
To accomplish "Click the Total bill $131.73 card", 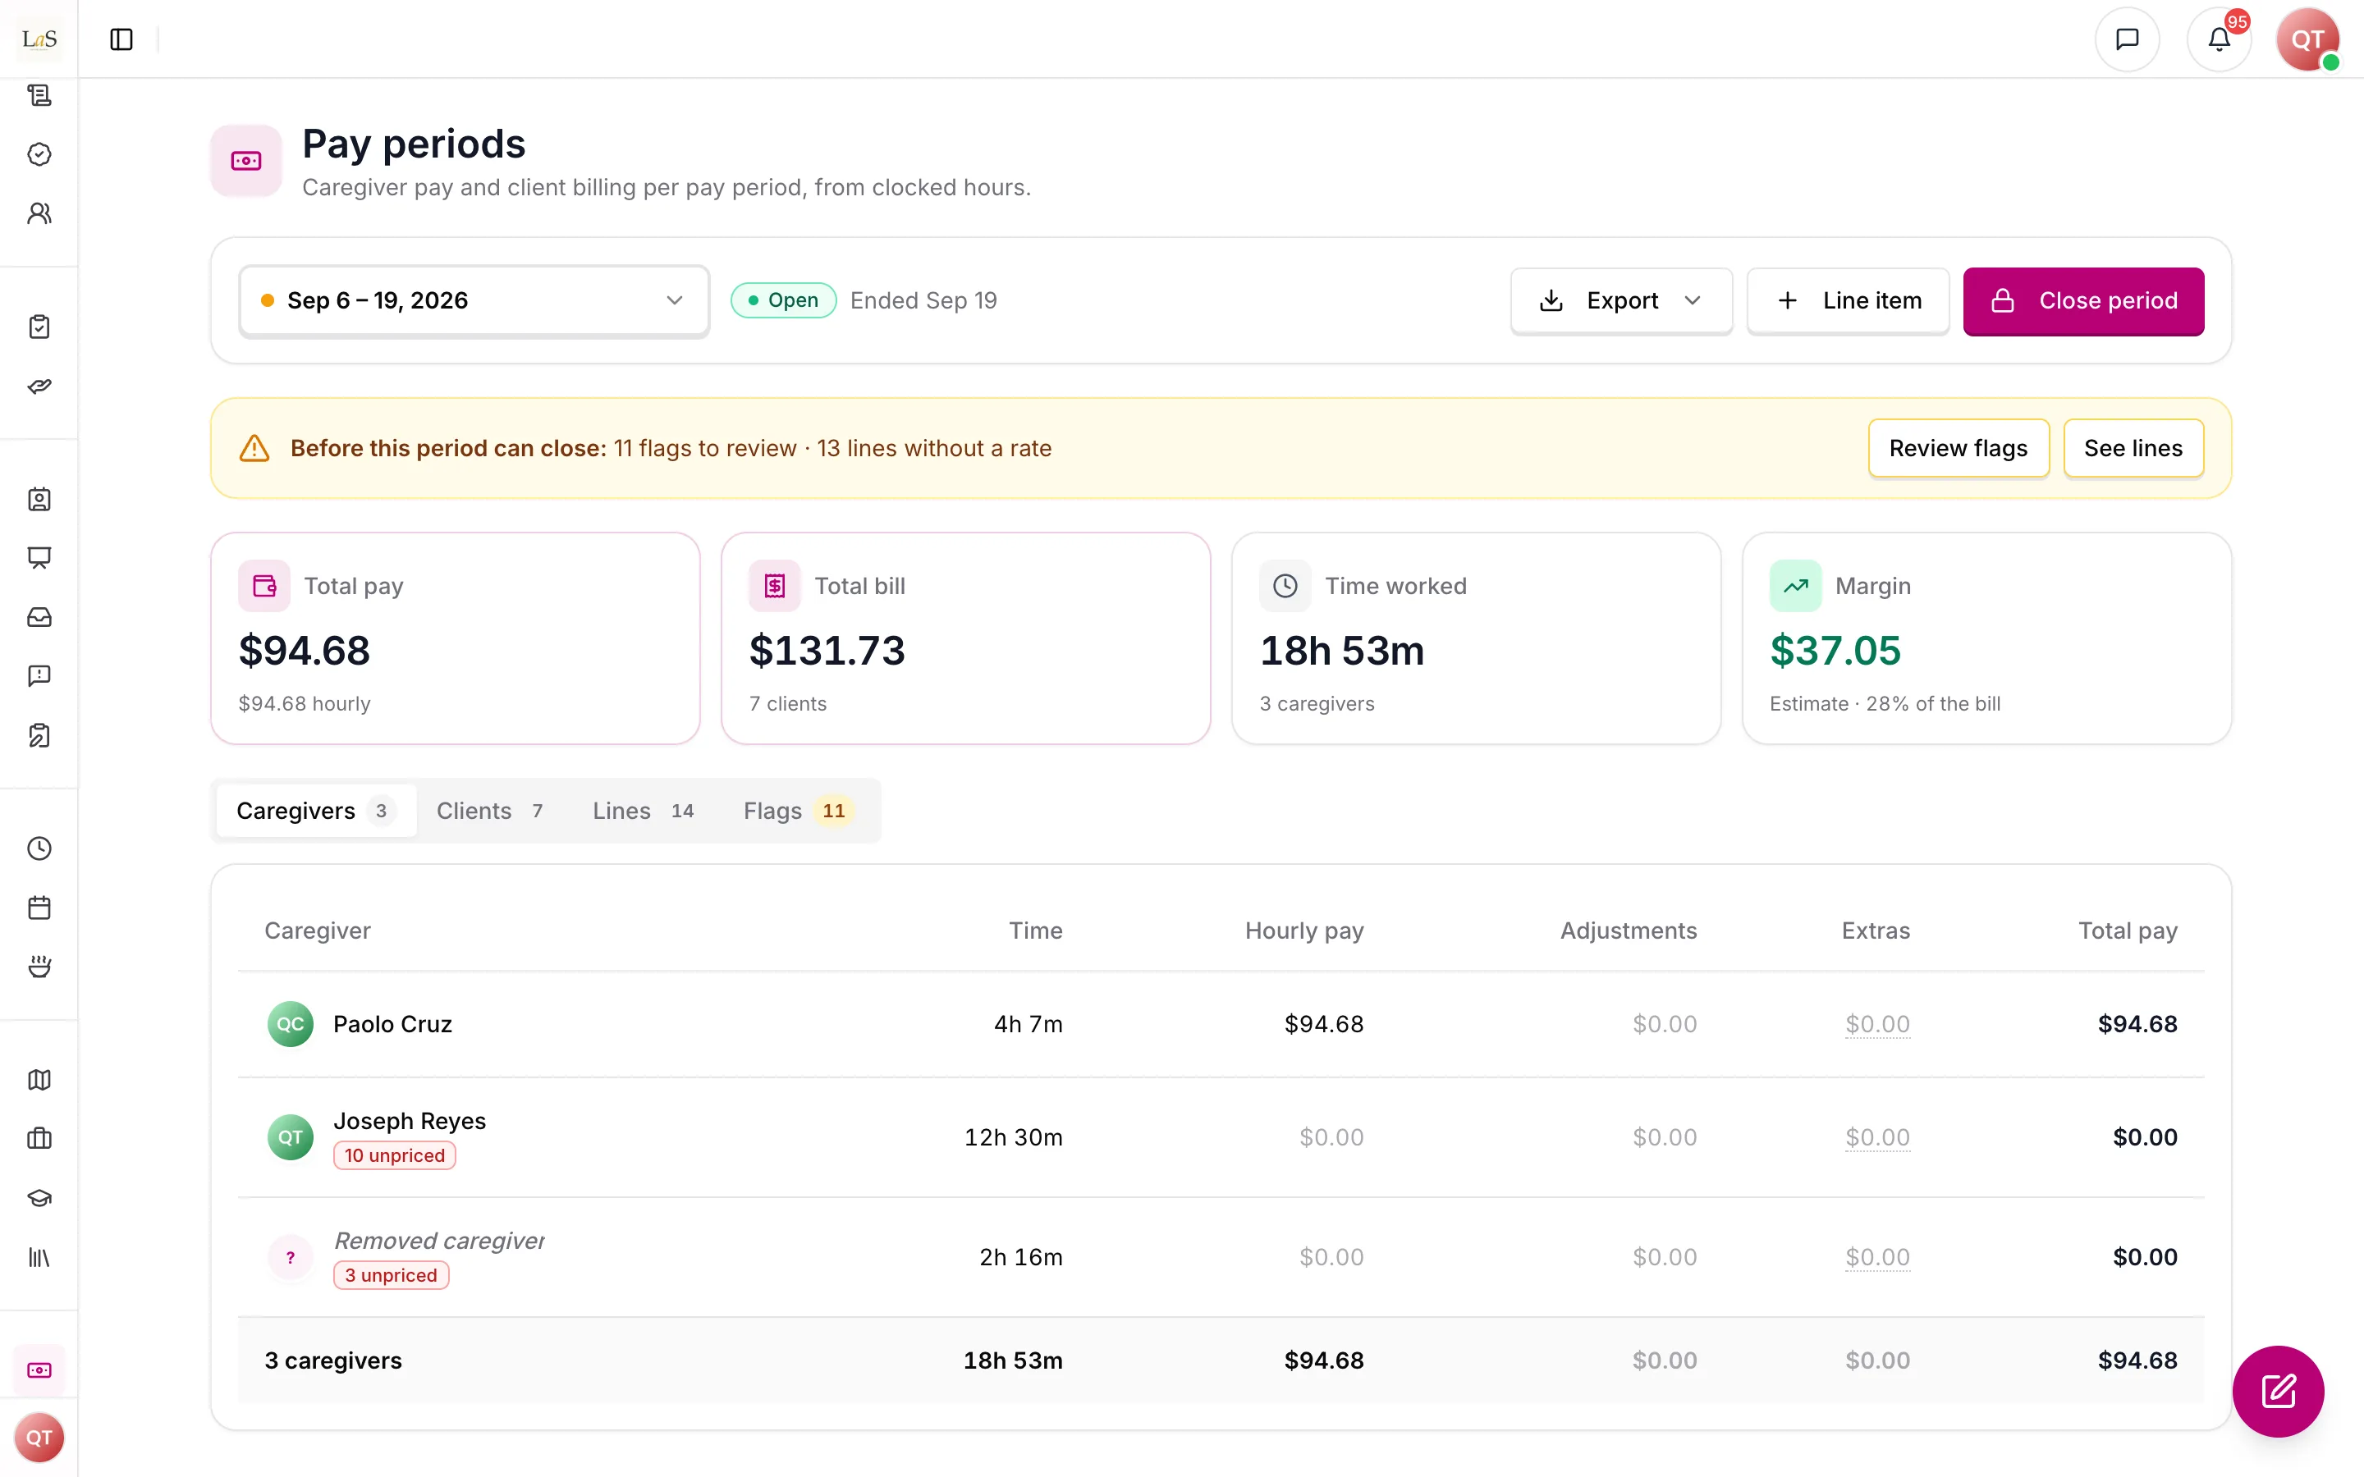I will 965,638.
